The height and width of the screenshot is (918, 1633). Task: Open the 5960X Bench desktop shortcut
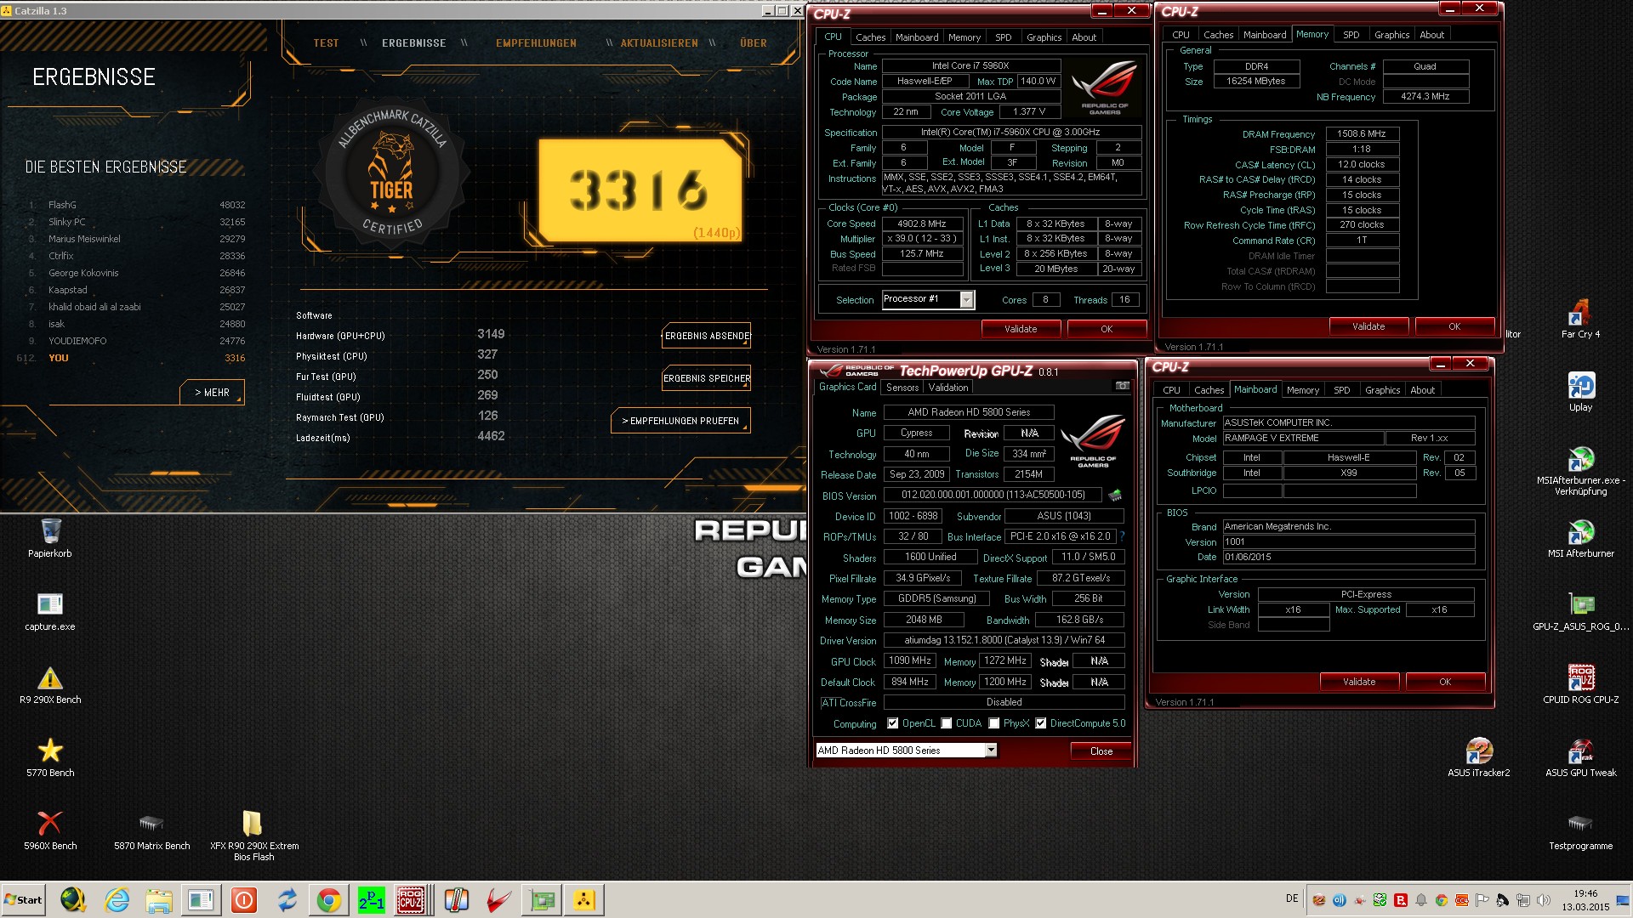[x=50, y=831]
